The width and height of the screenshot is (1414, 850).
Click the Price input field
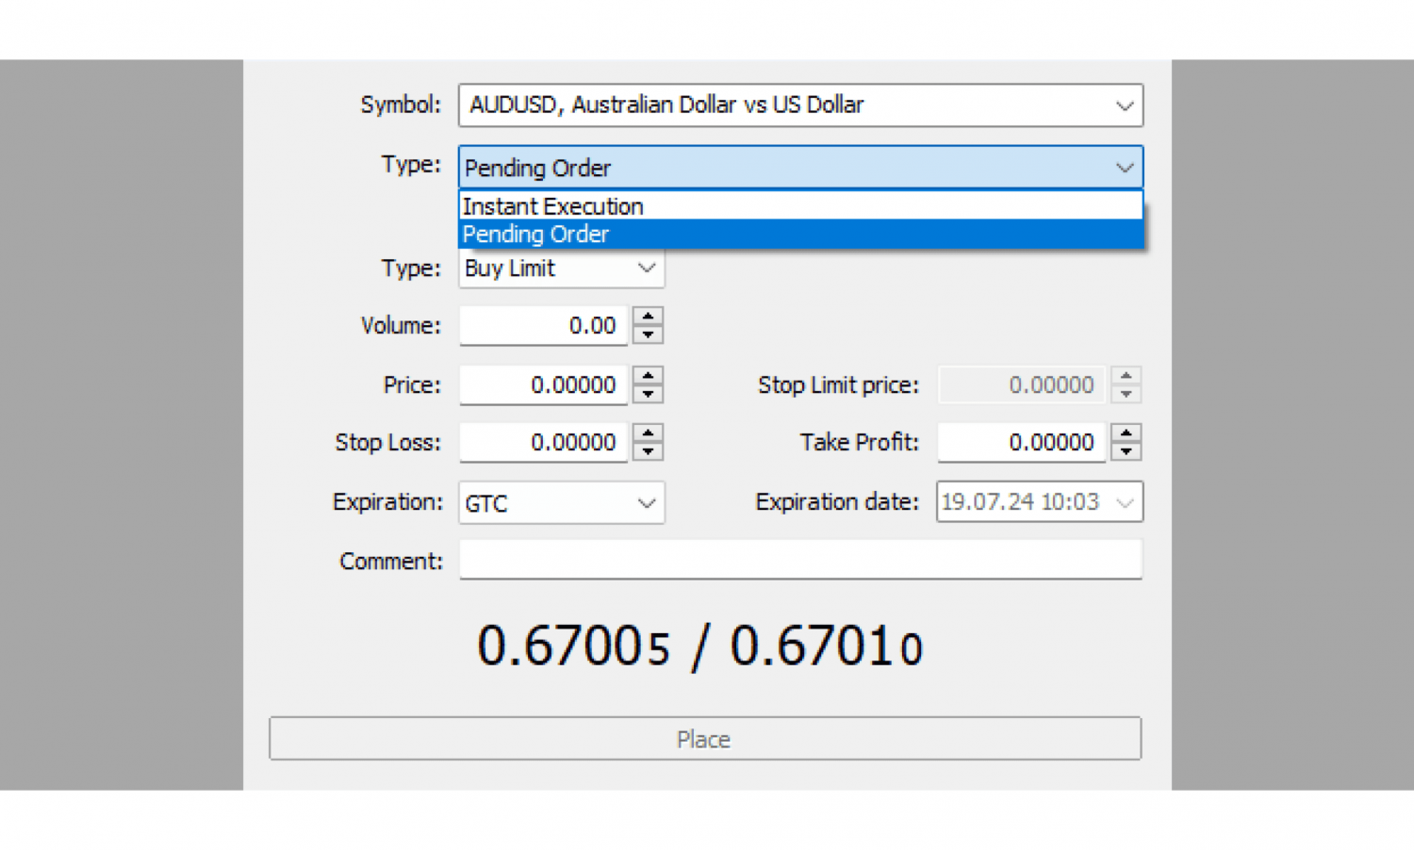(x=543, y=385)
